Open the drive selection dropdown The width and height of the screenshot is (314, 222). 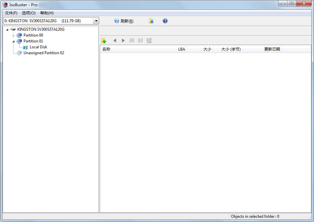(96, 21)
